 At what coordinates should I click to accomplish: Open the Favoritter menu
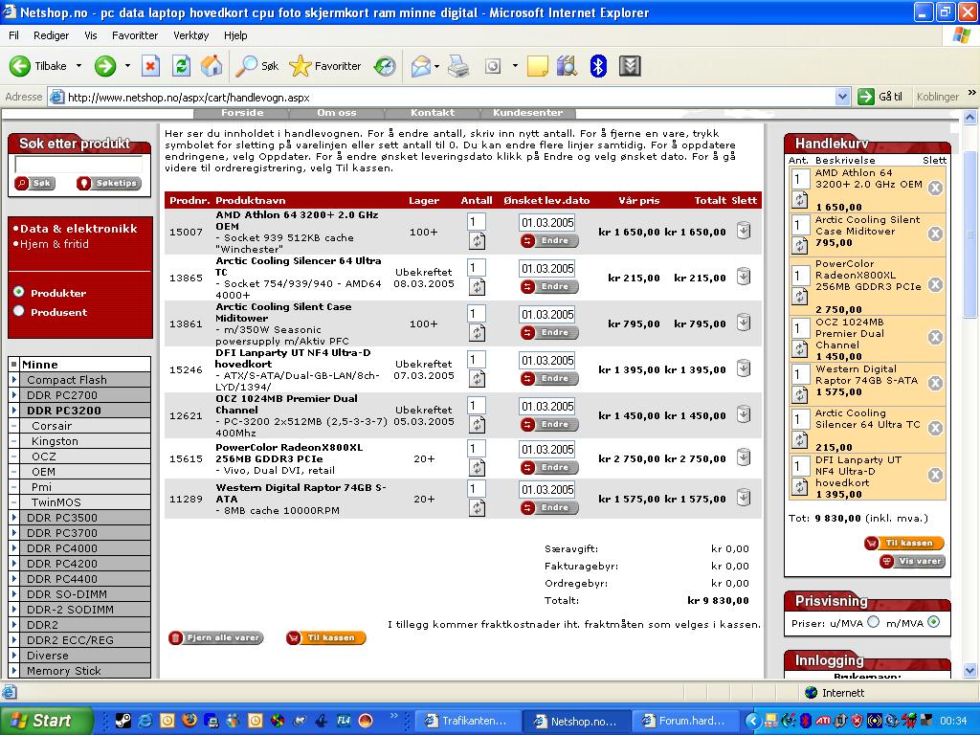click(135, 35)
